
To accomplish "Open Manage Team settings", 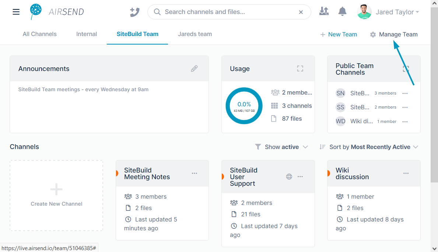I will (x=394, y=34).
